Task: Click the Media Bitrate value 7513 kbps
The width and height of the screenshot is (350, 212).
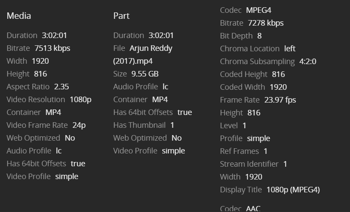Action: [x=52, y=48]
